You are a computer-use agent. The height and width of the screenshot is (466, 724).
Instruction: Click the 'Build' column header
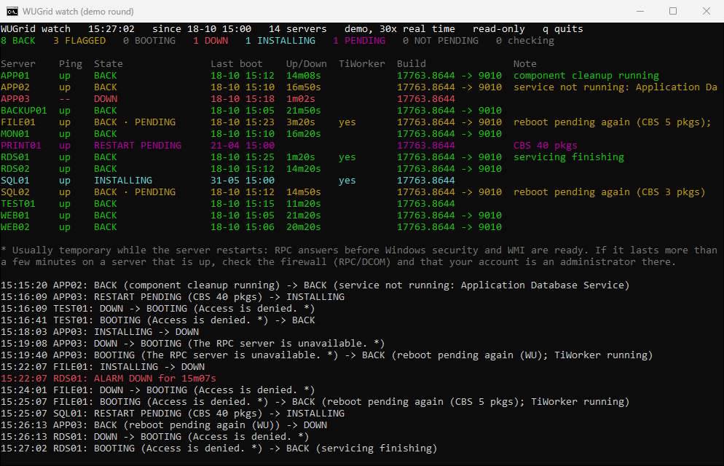(412, 63)
